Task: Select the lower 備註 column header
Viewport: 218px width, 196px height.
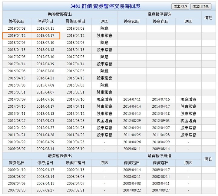Action: point(208,159)
